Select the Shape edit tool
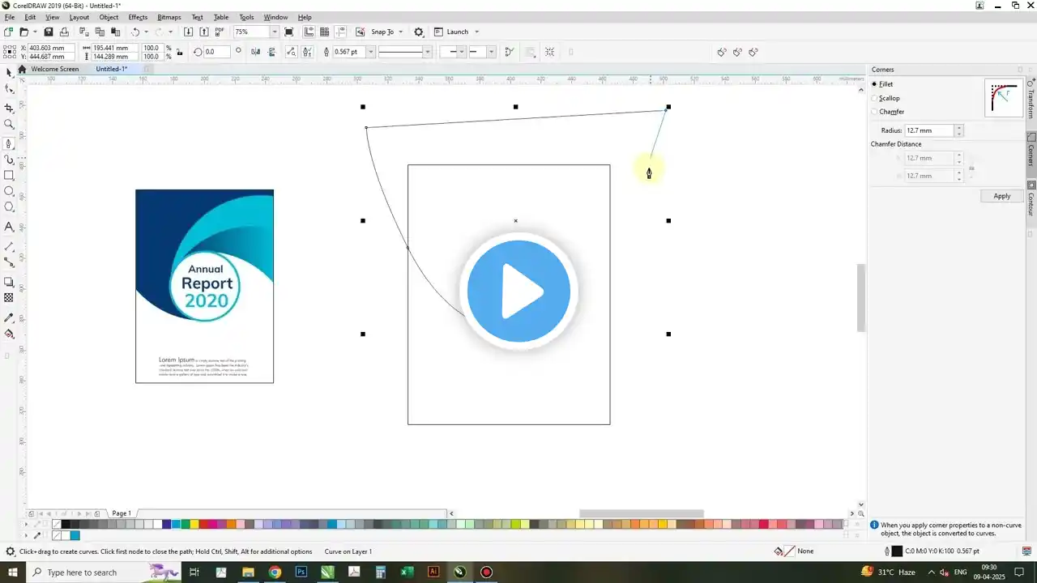Viewport: 1037px width, 583px height. [x=9, y=90]
